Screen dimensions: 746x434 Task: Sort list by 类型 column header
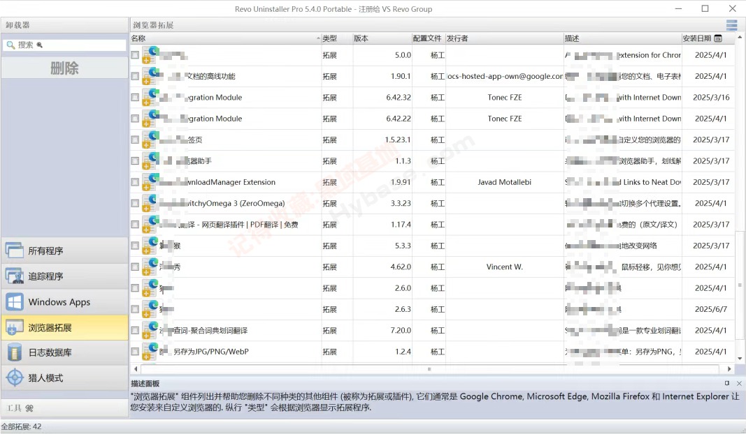pyautogui.click(x=337, y=38)
